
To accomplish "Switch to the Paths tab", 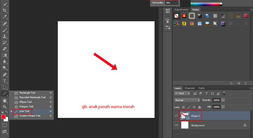I will pos(201,88).
